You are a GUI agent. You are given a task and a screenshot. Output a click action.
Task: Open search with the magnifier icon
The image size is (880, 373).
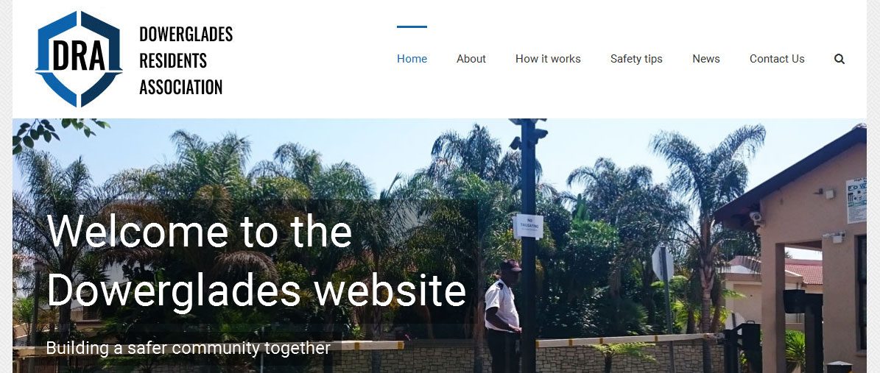click(x=839, y=59)
